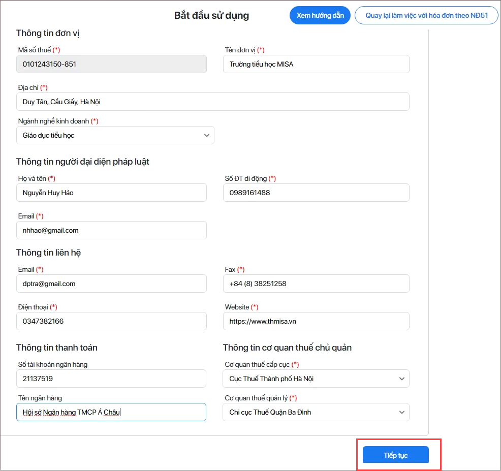The height and width of the screenshot is (471, 501).
Task: Edit the legal representative Email field
Action: [x=111, y=230]
